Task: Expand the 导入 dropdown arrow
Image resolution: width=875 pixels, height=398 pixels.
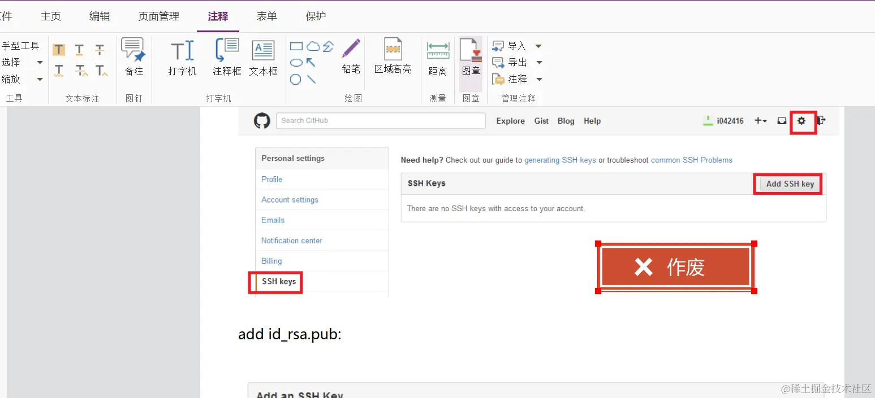Action: coord(538,46)
